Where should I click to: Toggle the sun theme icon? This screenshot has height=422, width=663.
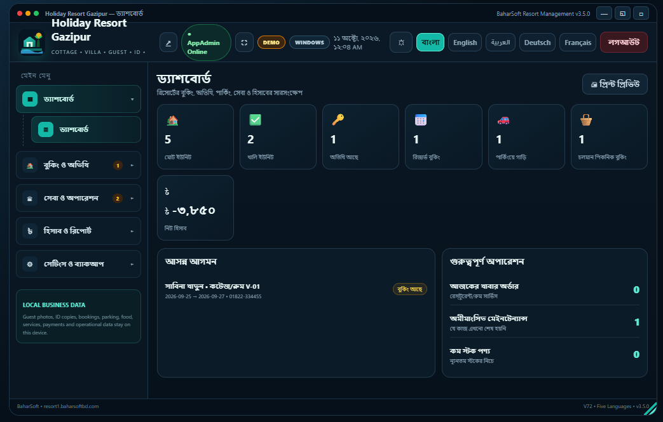(x=401, y=43)
